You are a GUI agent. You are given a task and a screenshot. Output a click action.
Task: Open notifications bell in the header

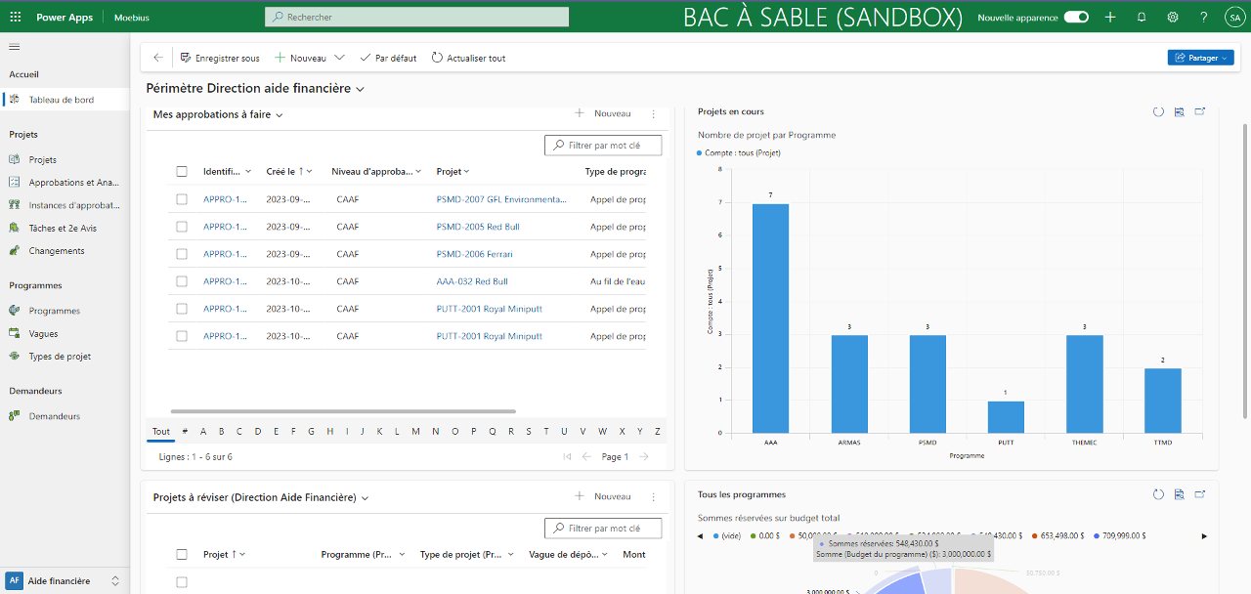pyautogui.click(x=1142, y=18)
